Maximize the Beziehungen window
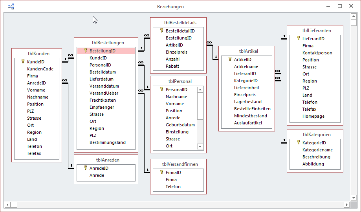This screenshot has height=212, width=361. 340,6
